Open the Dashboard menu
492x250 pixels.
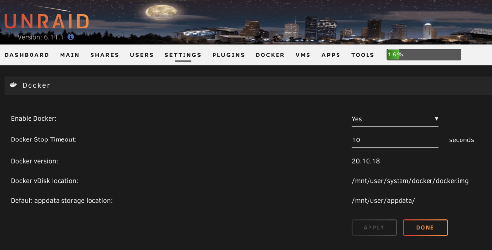[27, 55]
